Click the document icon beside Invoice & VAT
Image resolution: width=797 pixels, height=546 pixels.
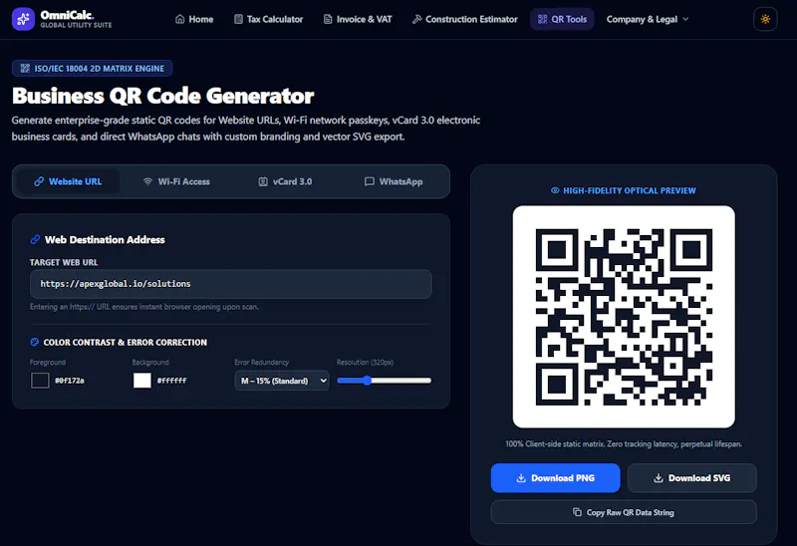[328, 19]
